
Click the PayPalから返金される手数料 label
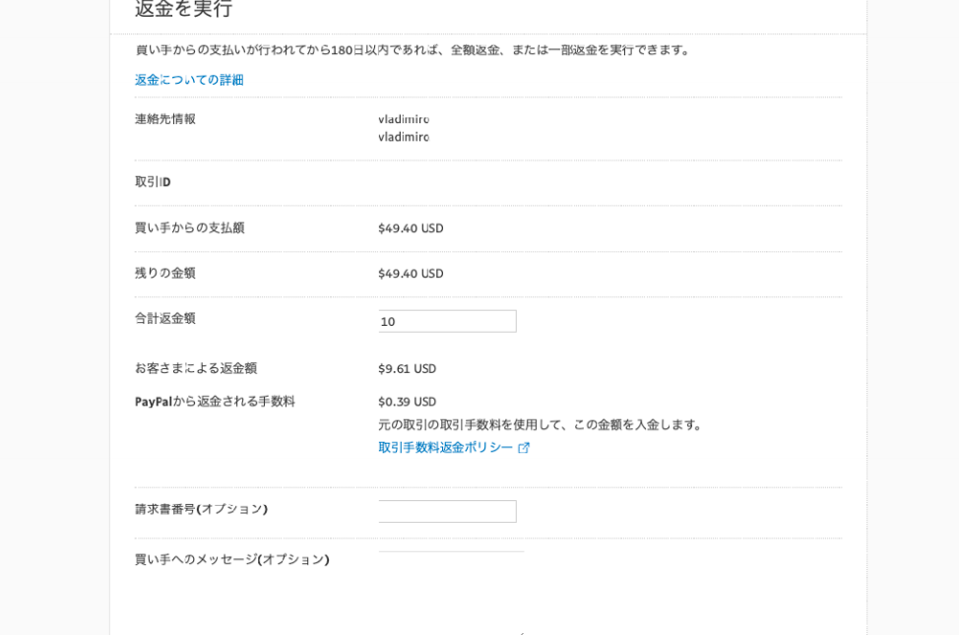tap(215, 402)
